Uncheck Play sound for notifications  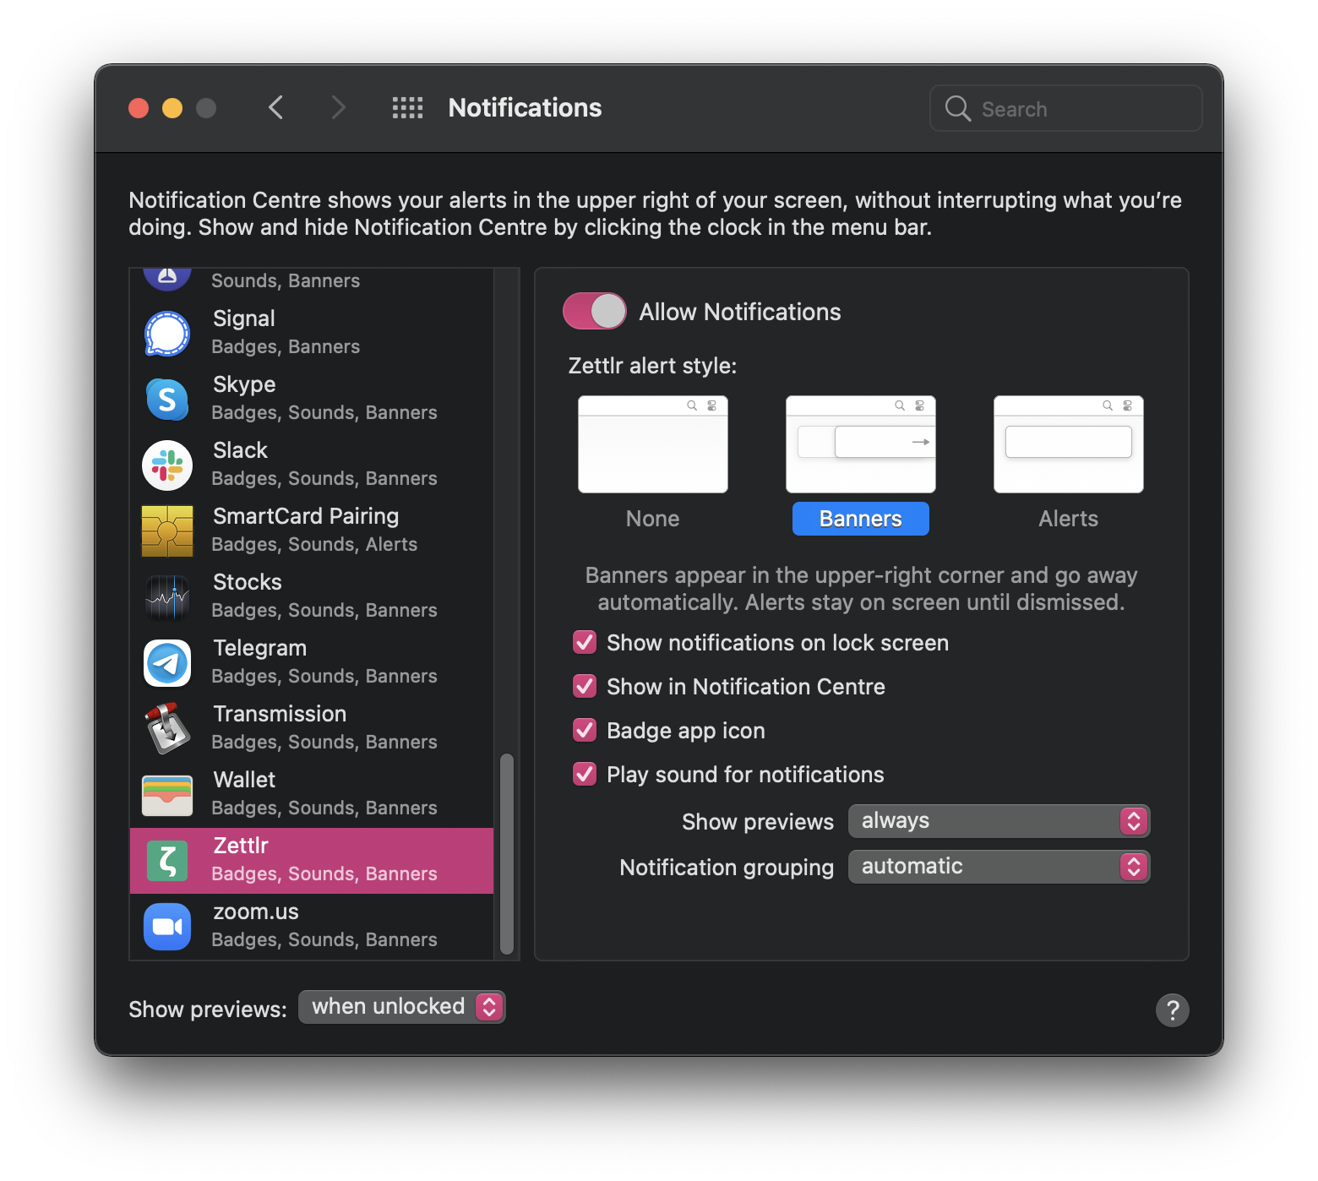pos(585,774)
